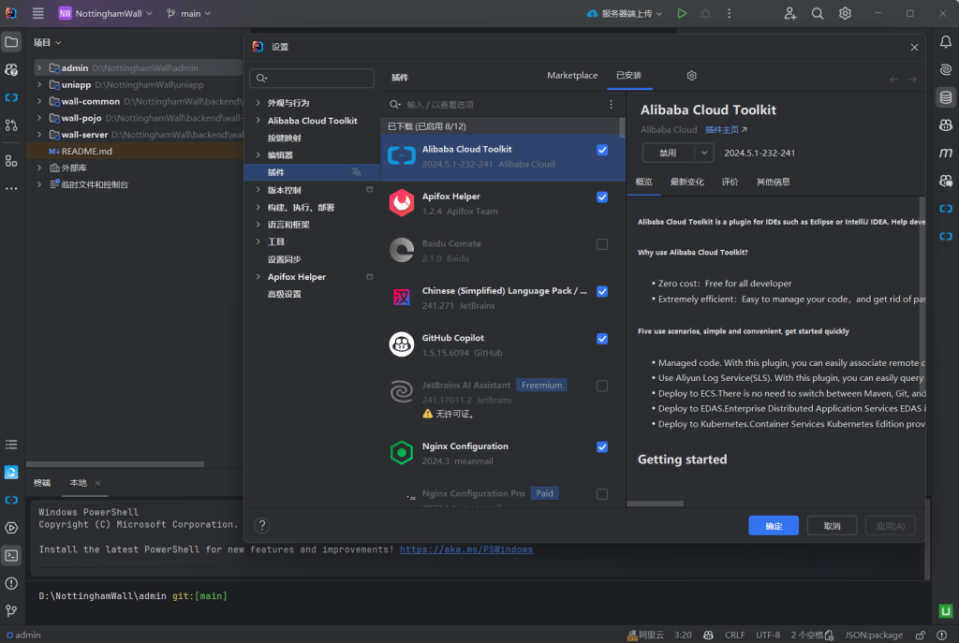Image resolution: width=959 pixels, height=643 pixels.
Task: Click the Apifox Helper plugin icon
Action: (x=402, y=203)
